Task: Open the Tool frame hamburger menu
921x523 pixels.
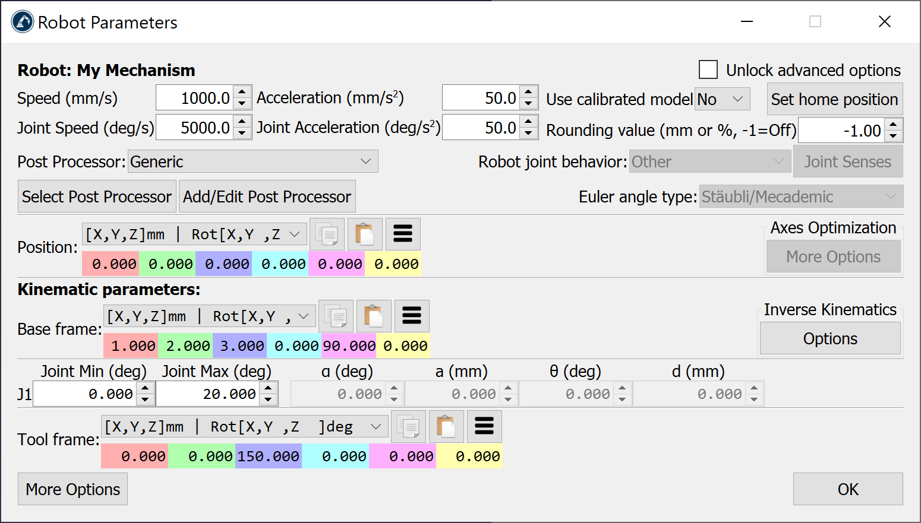Action: (x=484, y=426)
